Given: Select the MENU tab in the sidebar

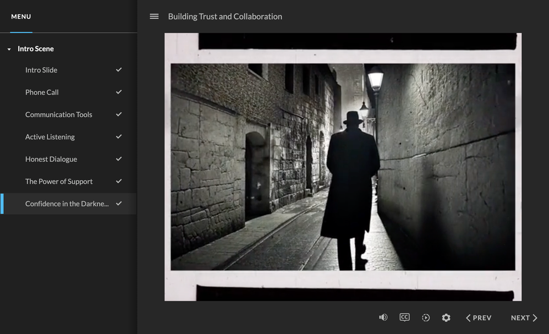Looking at the screenshot, I should (x=21, y=17).
